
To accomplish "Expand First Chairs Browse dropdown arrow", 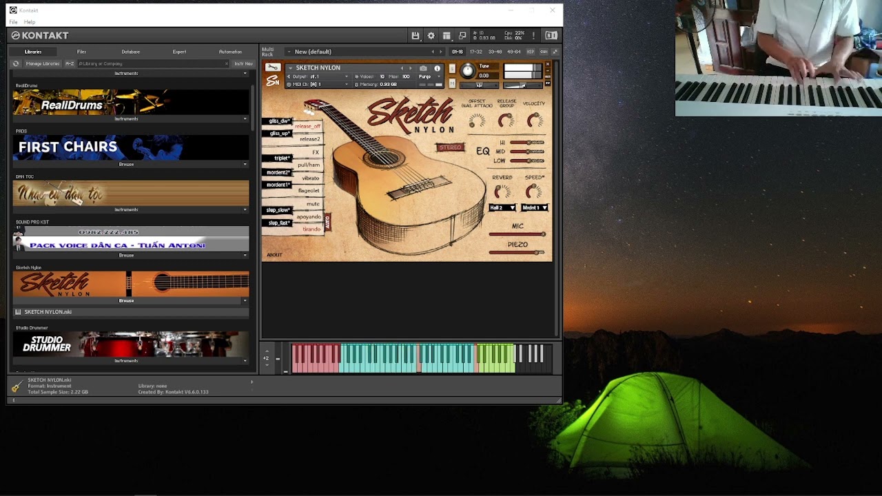I will click(245, 164).
